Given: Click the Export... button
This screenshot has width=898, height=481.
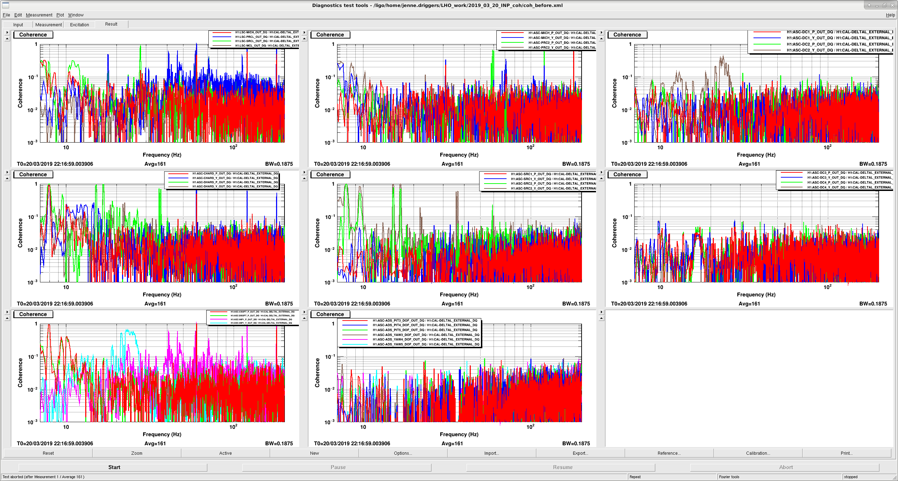Looking at the screenshot, I should (580, 453).
